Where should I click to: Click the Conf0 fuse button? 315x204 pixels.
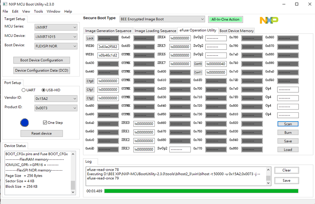coord(198,64)
